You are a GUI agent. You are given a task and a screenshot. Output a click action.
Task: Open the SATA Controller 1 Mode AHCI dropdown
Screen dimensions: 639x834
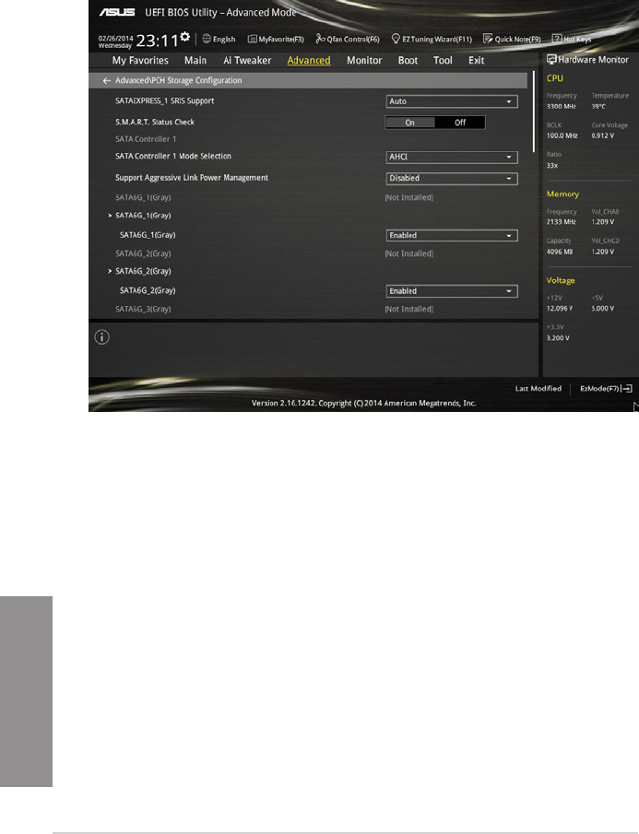point(452,157)
